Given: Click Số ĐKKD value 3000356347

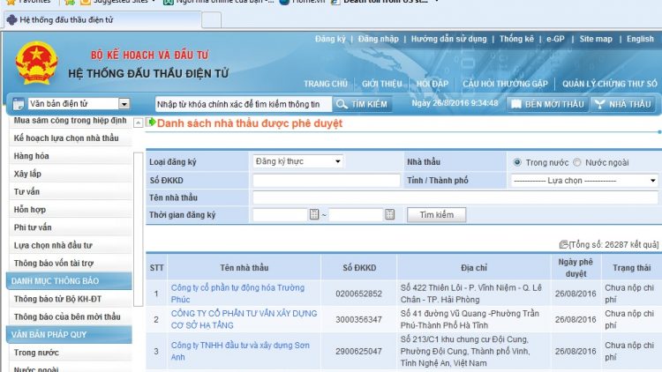Looking at the screenshot, I should (x=359, y=319).
